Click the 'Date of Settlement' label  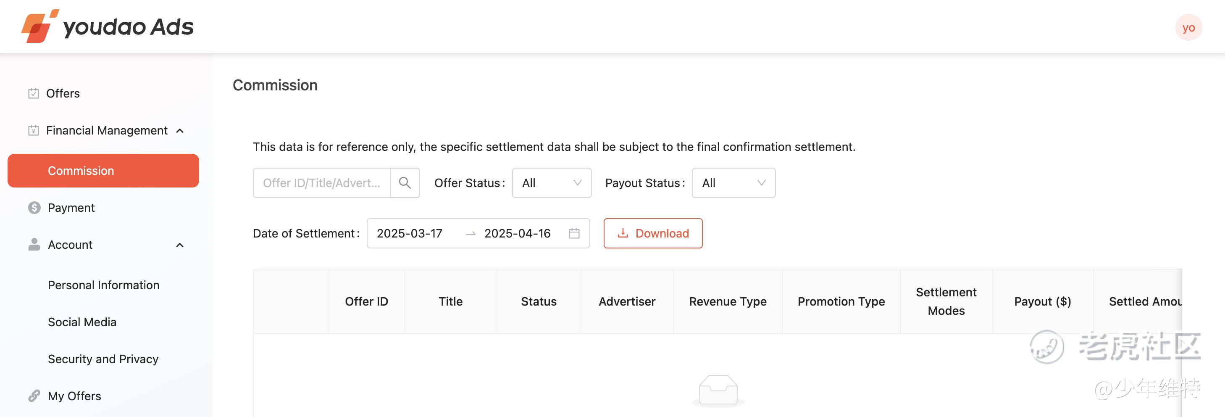tap(306, 233)
